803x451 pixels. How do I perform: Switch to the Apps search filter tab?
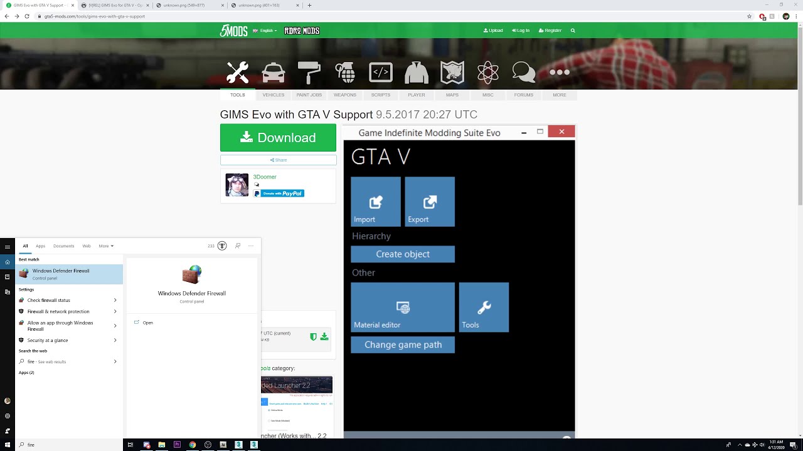[40, 246]
